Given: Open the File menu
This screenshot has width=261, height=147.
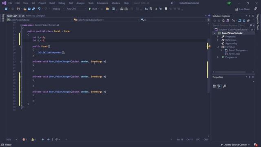Looking at the screenshot, I should click(x=10, y=3).
